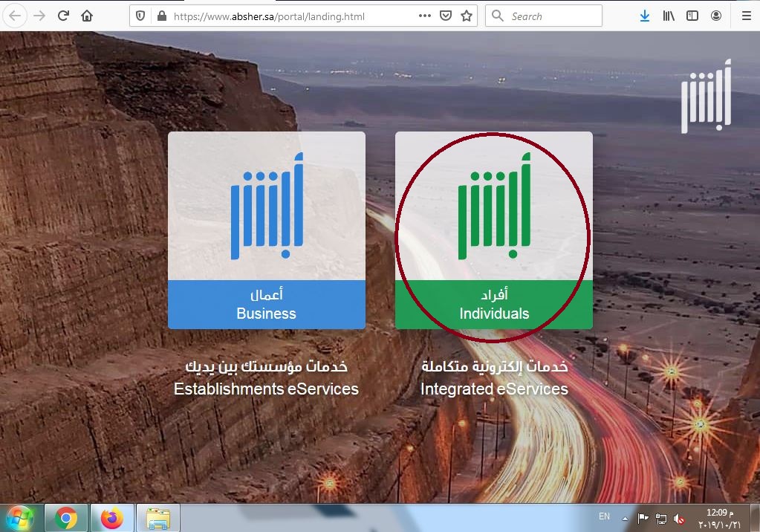View site security via the padlock icon
760x532 pixels.
(160, 16)
